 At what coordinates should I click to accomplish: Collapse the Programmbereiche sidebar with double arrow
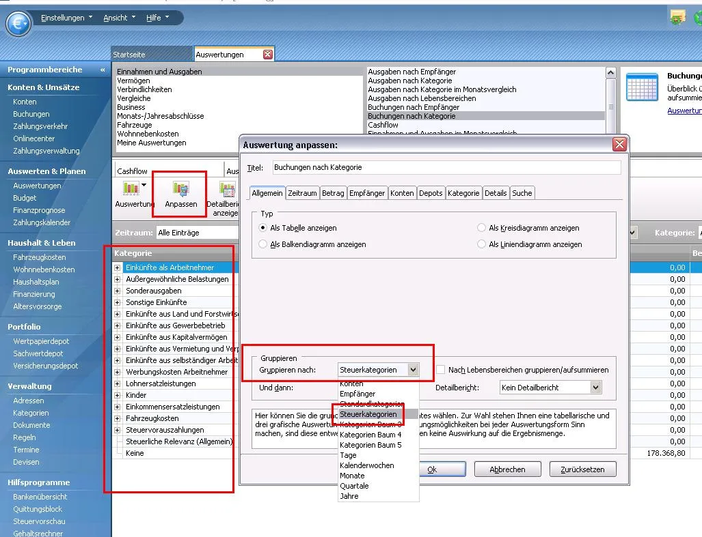pyautogui.click(x=103, y=70)
